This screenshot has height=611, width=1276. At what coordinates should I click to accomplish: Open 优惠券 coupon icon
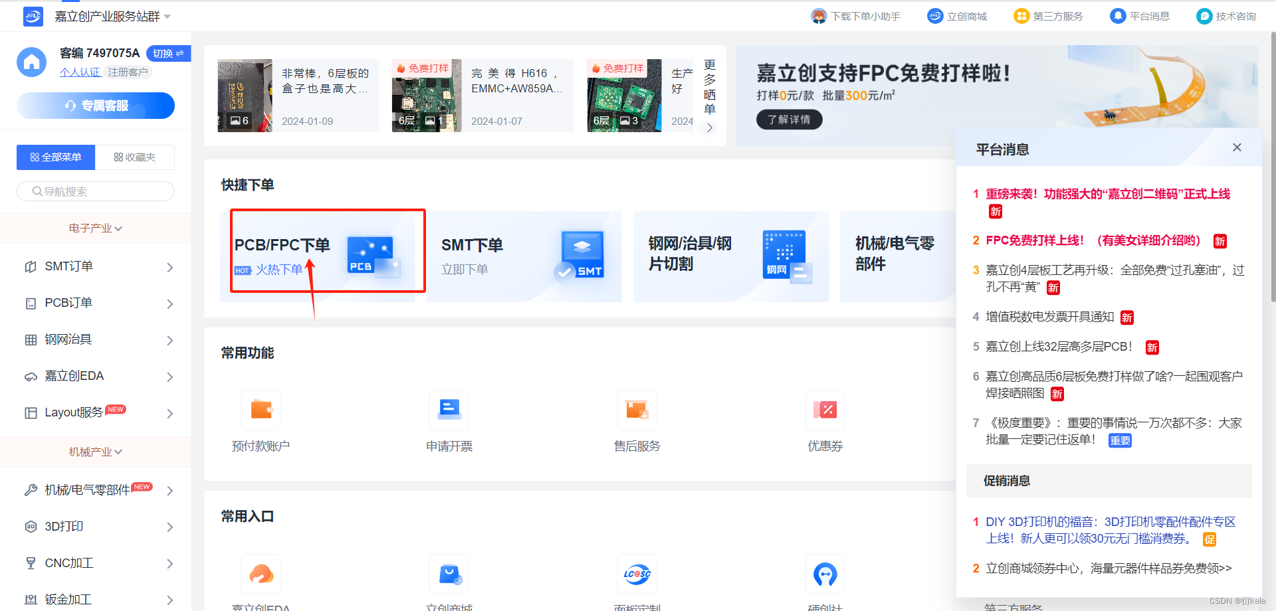pos(825,409)
